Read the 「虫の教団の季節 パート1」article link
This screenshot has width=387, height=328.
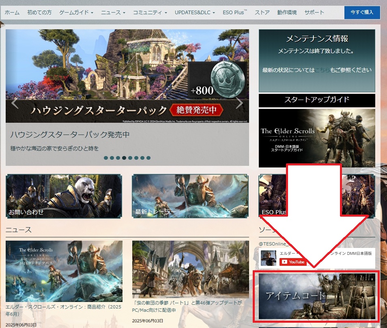pos(187,306)
